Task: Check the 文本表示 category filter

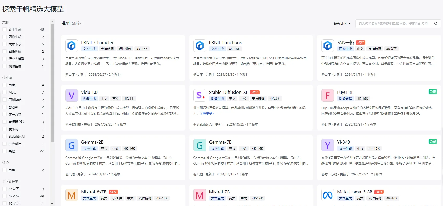Action: click(4, 44)
